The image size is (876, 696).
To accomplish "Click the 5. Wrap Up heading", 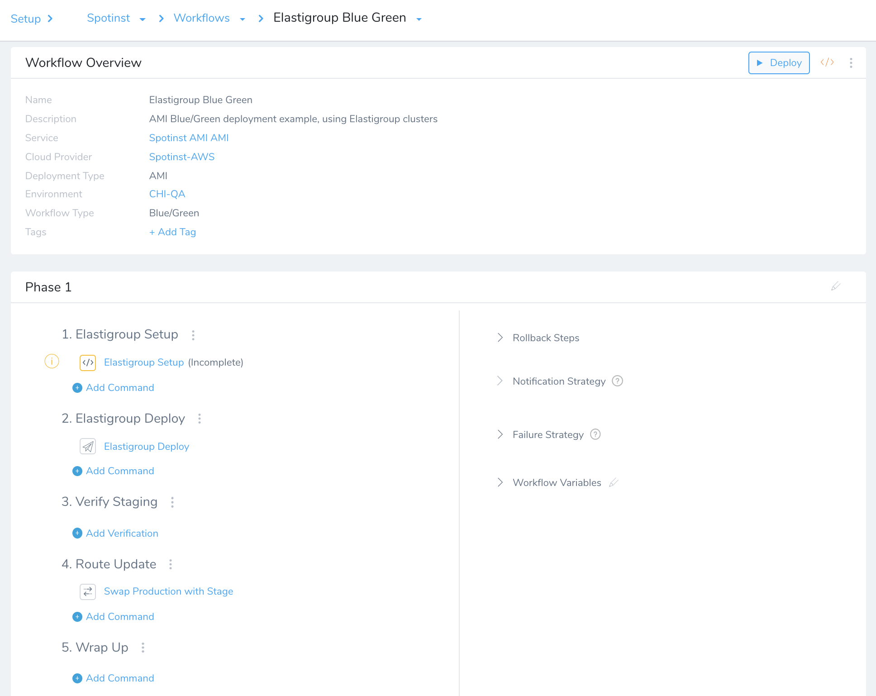I will coord(95,647).
